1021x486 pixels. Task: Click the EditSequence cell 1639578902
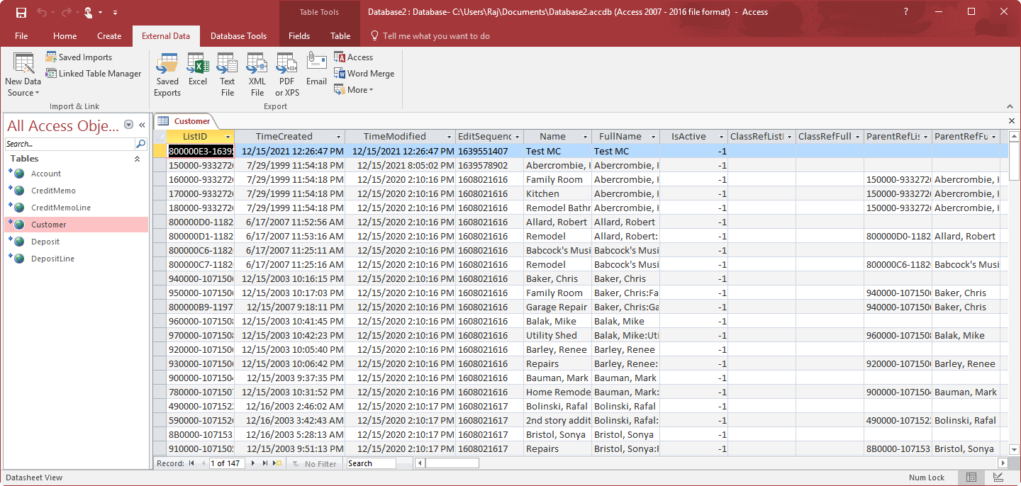tap(489, 165)
